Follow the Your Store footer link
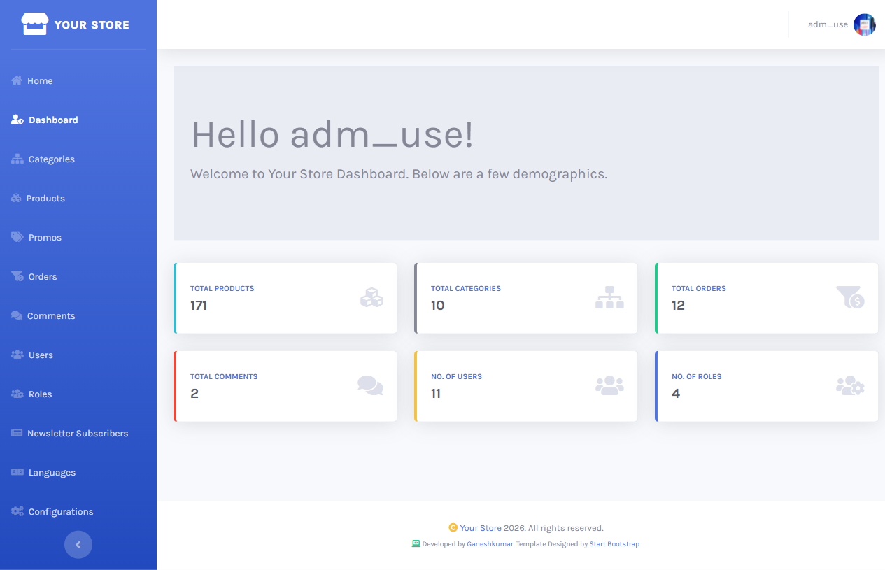Screen dimensions: 885x570 point(481,528)
